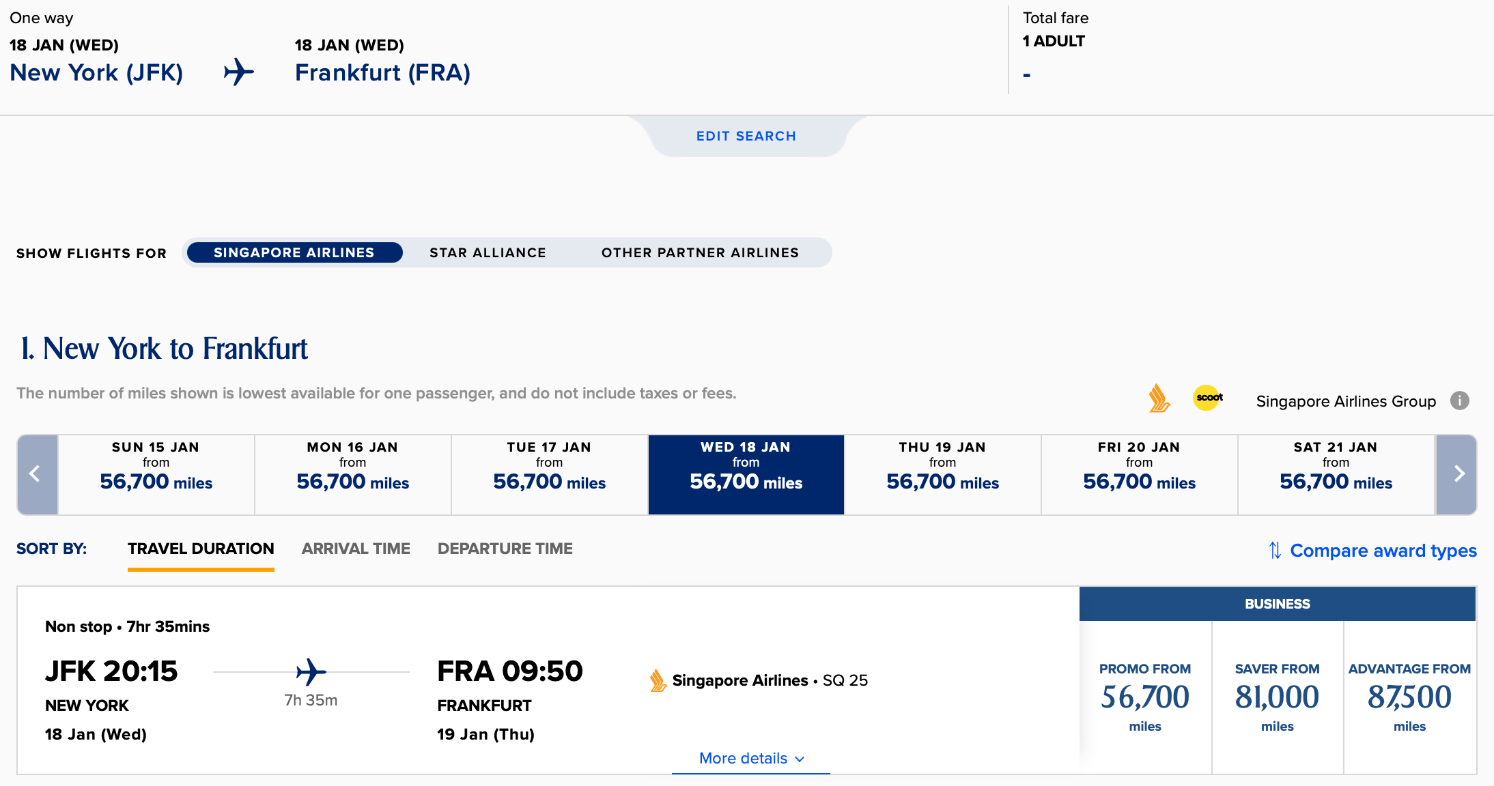Choose Saver fare 81,000 miles
The height and width of the screenshot is (786, 1494).
(x=1278, y=697)
